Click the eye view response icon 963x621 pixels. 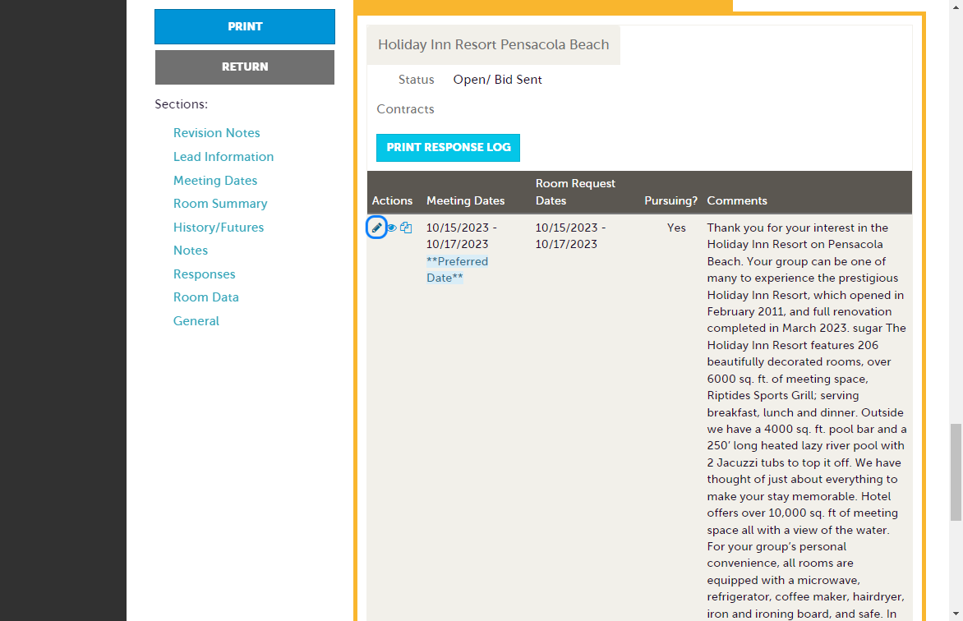pos(391,228)
